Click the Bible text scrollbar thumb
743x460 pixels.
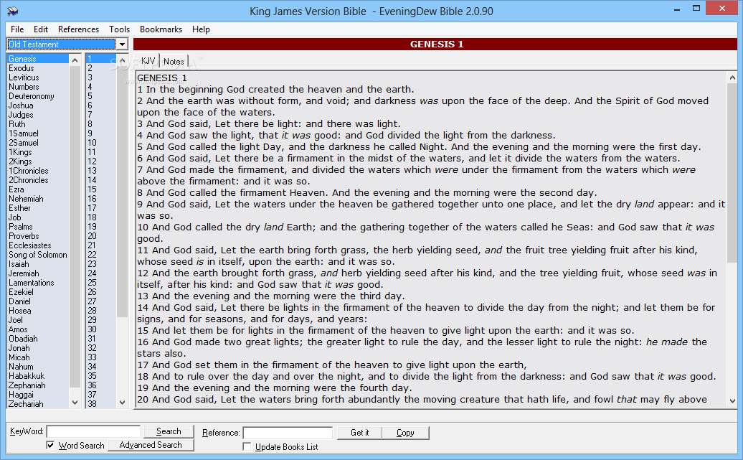point(732,172)
